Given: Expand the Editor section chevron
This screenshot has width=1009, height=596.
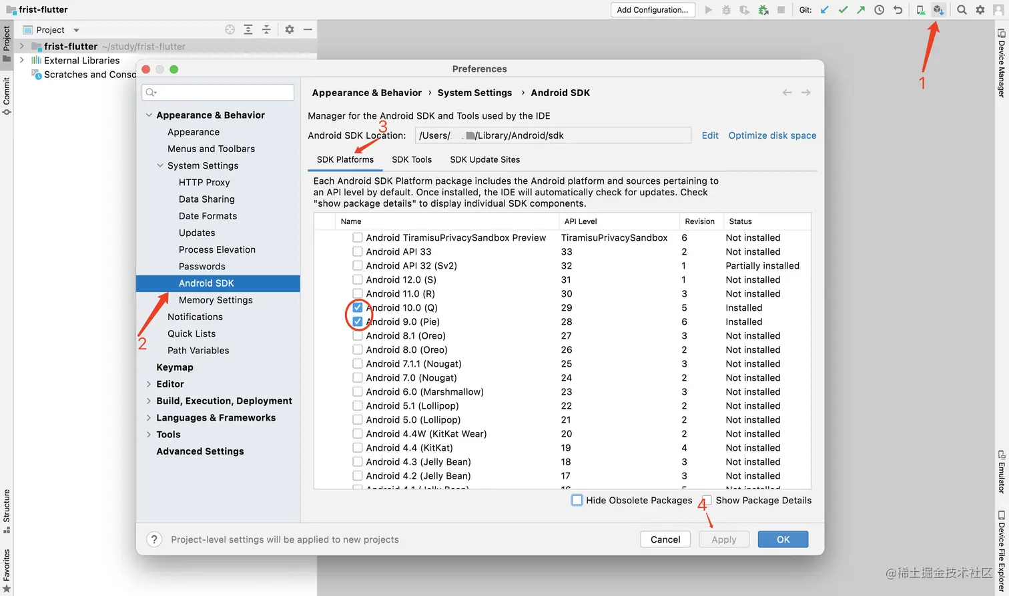Looking at the screenshot, I should point(148,384).
